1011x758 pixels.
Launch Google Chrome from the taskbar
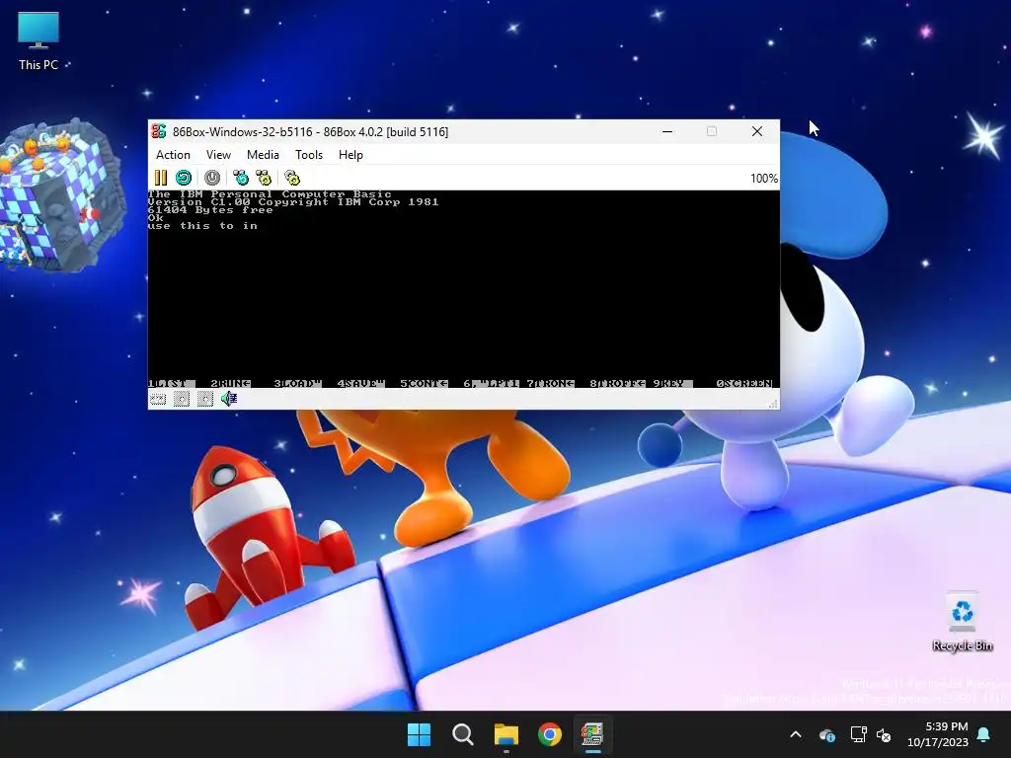pyautogui.click(x=549, y=734)
